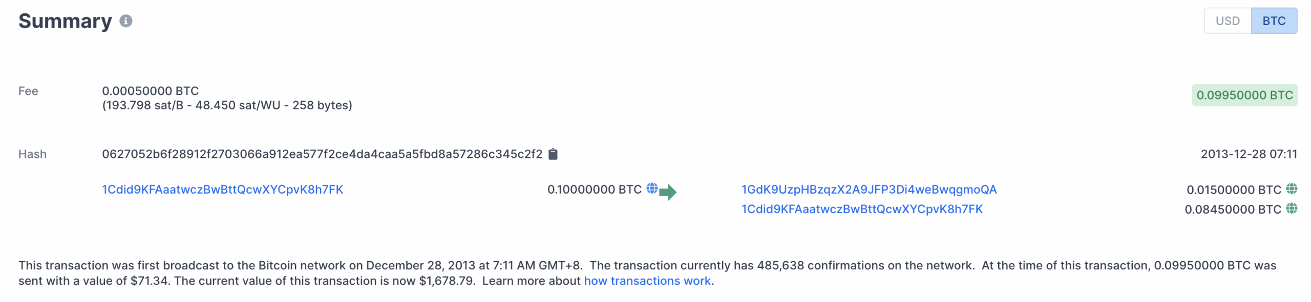
Task: Follow the 'how transactions work' link
Action: coord(647,281)
